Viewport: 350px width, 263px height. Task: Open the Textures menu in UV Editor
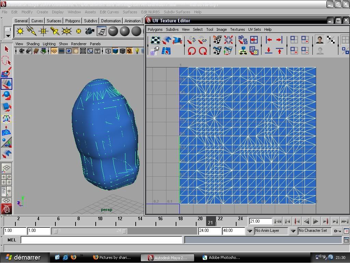tap(237, 29)
